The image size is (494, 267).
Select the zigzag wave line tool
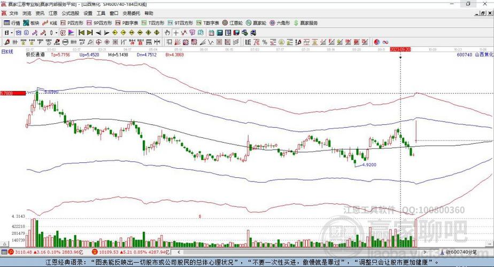[x=211, y=42]
